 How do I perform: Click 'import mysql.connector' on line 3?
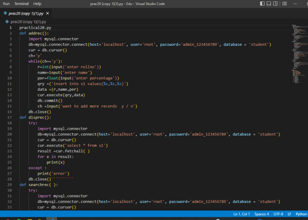[53, 39]
